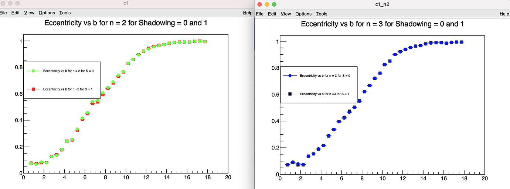Open the Edit menu in c1_n2 window
The width and height of the screenshot is (510, 189).
coord(272,14)
